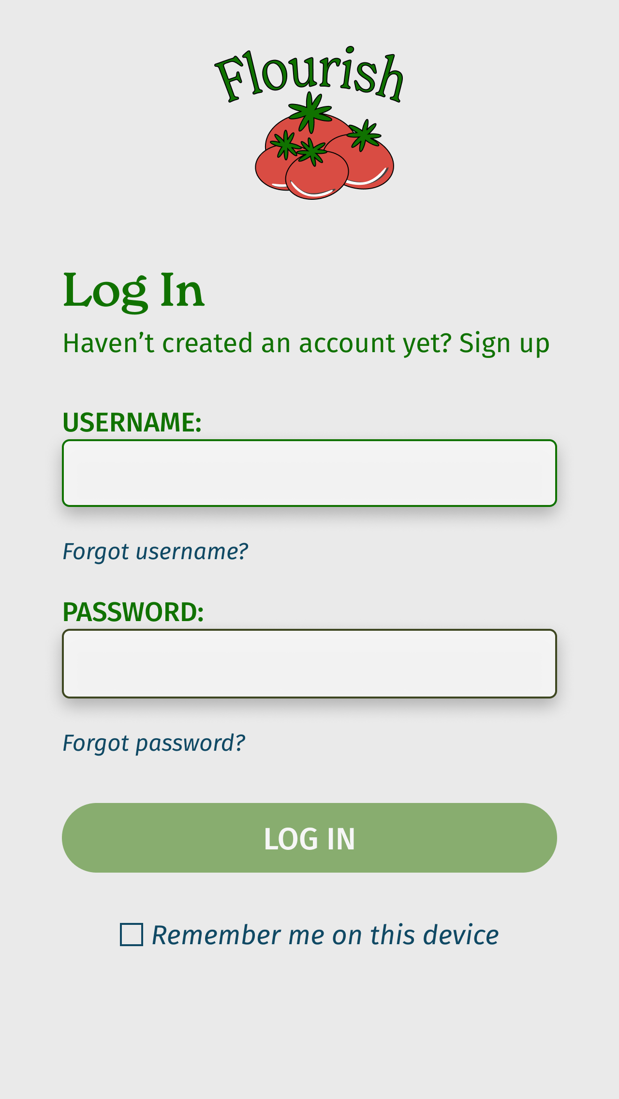Screen dimensions: 619x1099
Task: Open the 'Forgot password?' link
Action: pos(154,743)
